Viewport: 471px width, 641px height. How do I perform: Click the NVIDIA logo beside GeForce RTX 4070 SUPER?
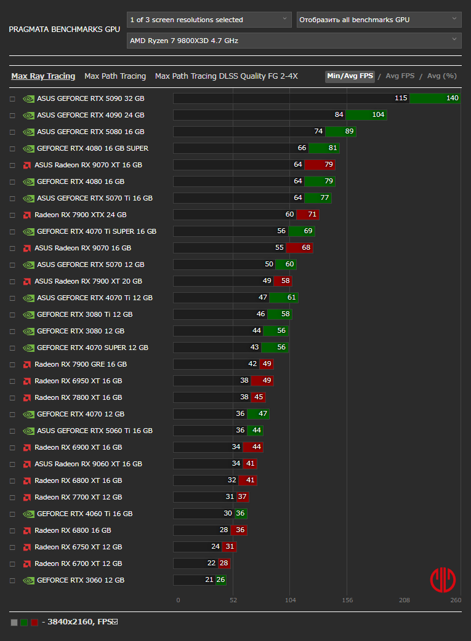coord(28,348)
